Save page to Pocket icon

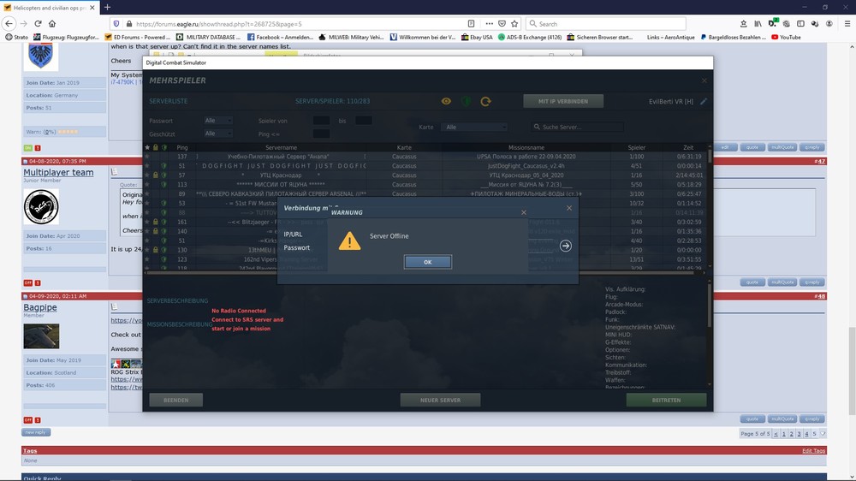(502, 24)
